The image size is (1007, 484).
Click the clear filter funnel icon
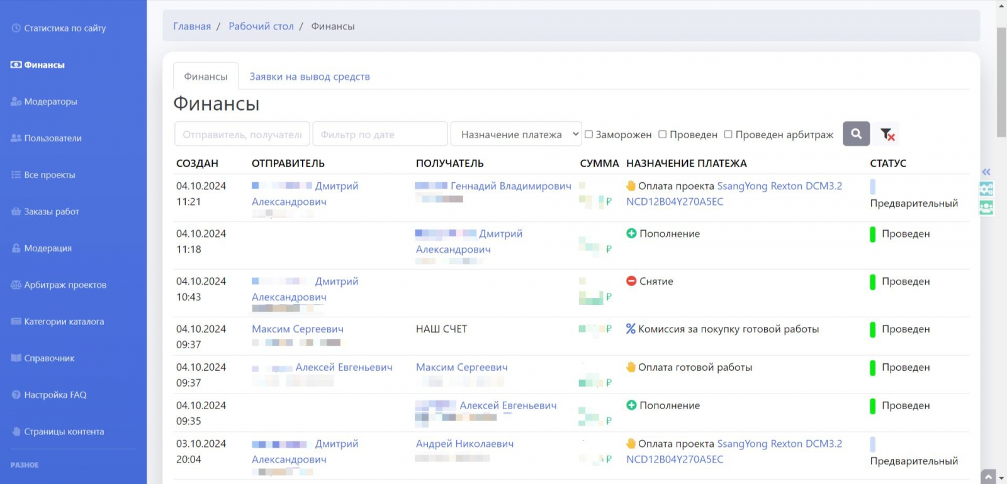tap(887, 134)
